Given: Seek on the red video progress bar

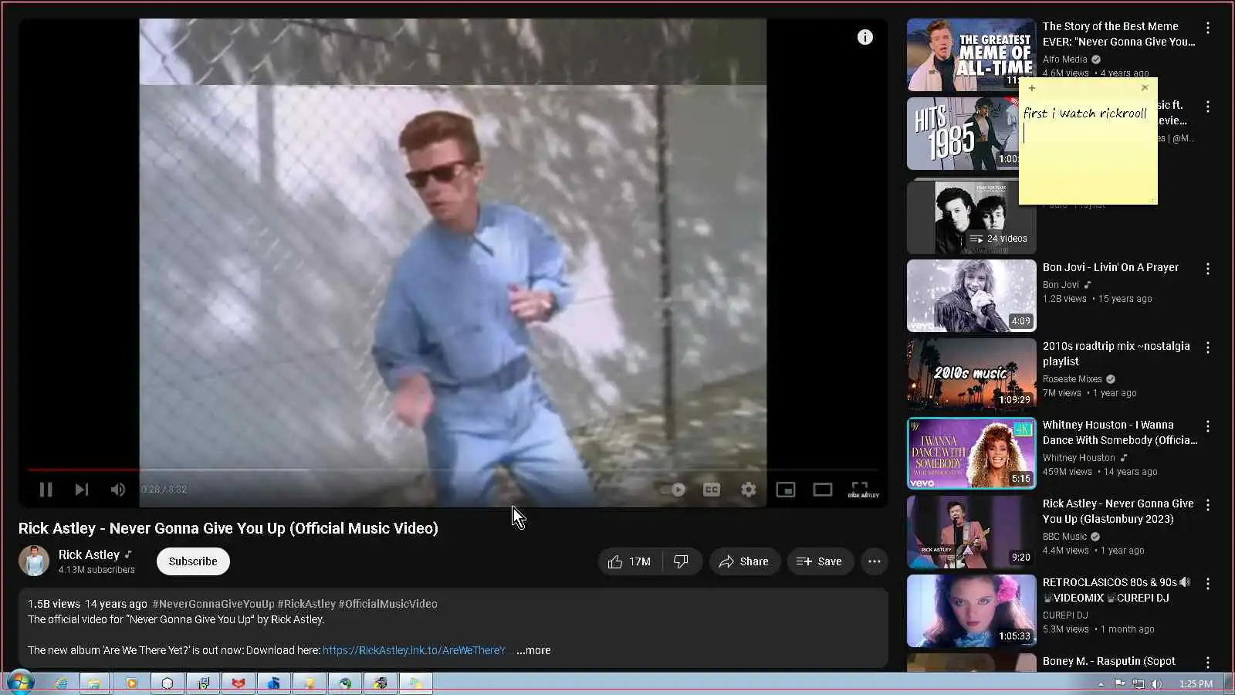Looking at the screenshot, I should [x=452, y=470].
